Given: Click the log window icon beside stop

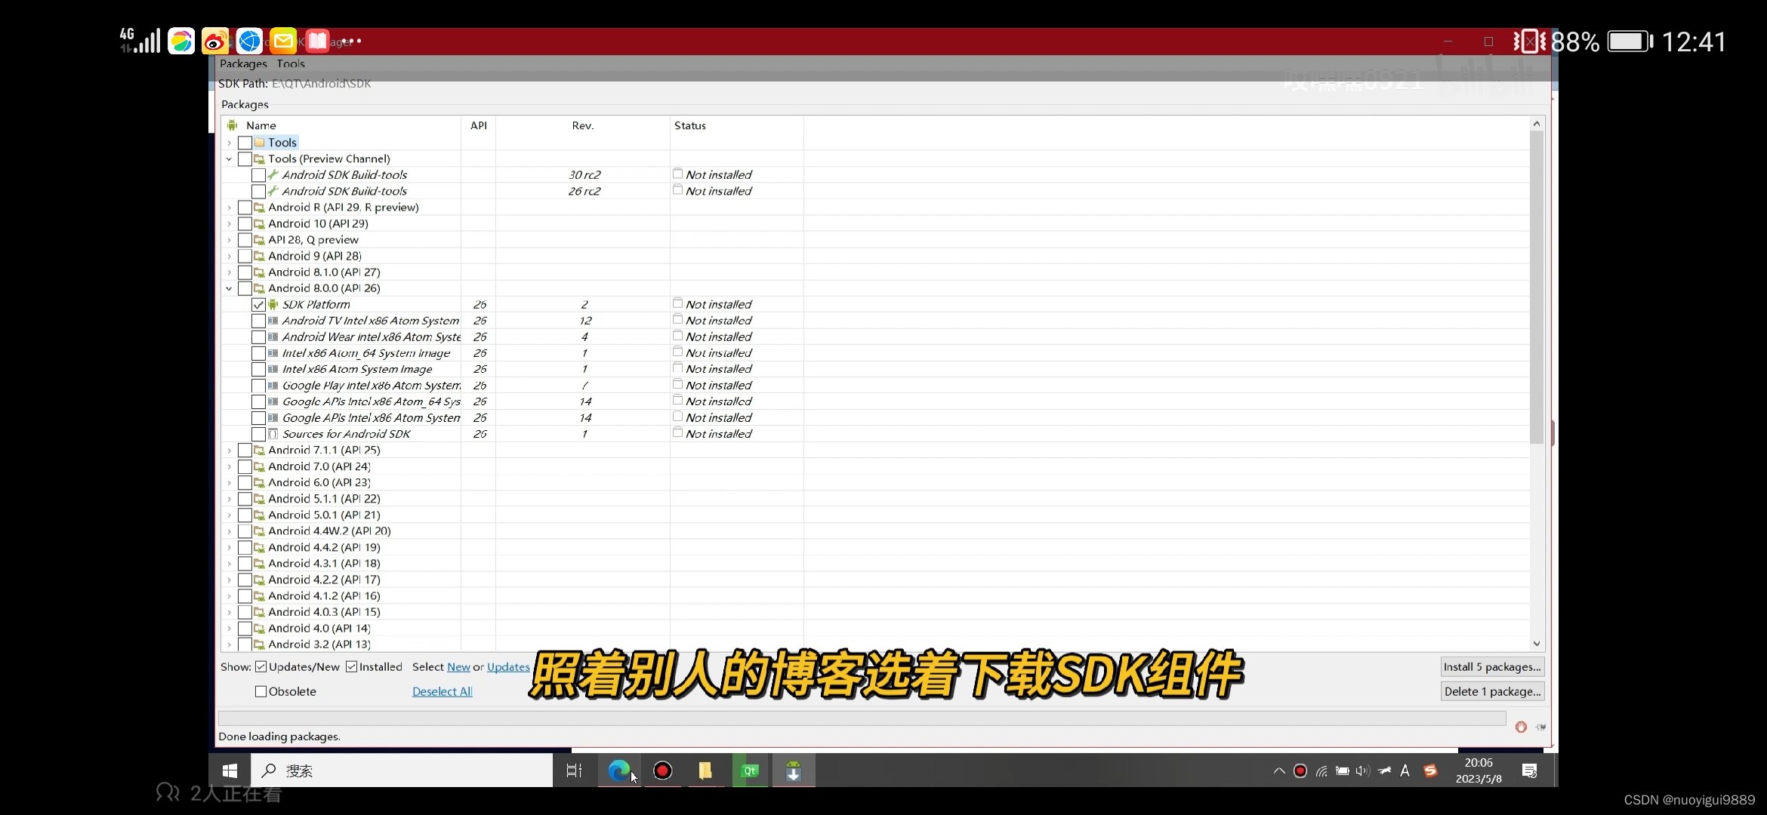Looking at the screenshot, I should point(1540,727).
